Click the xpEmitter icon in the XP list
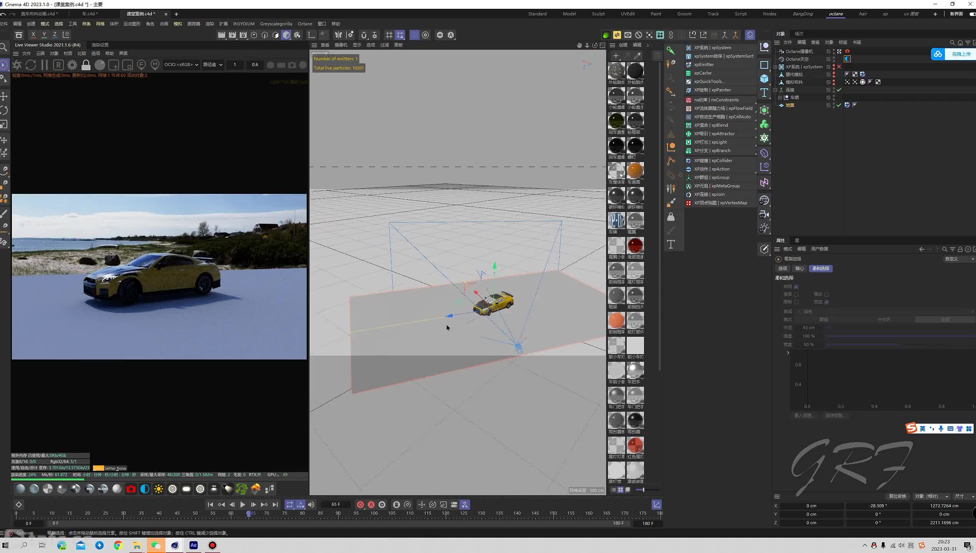976x553 pixels. 689,65
